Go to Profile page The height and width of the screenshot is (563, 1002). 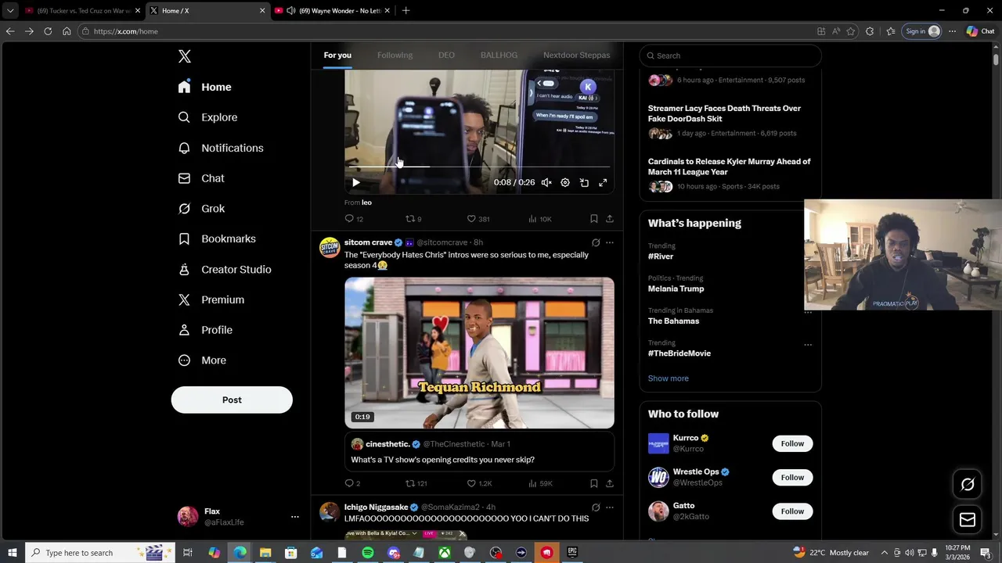(x=205, y=330)
